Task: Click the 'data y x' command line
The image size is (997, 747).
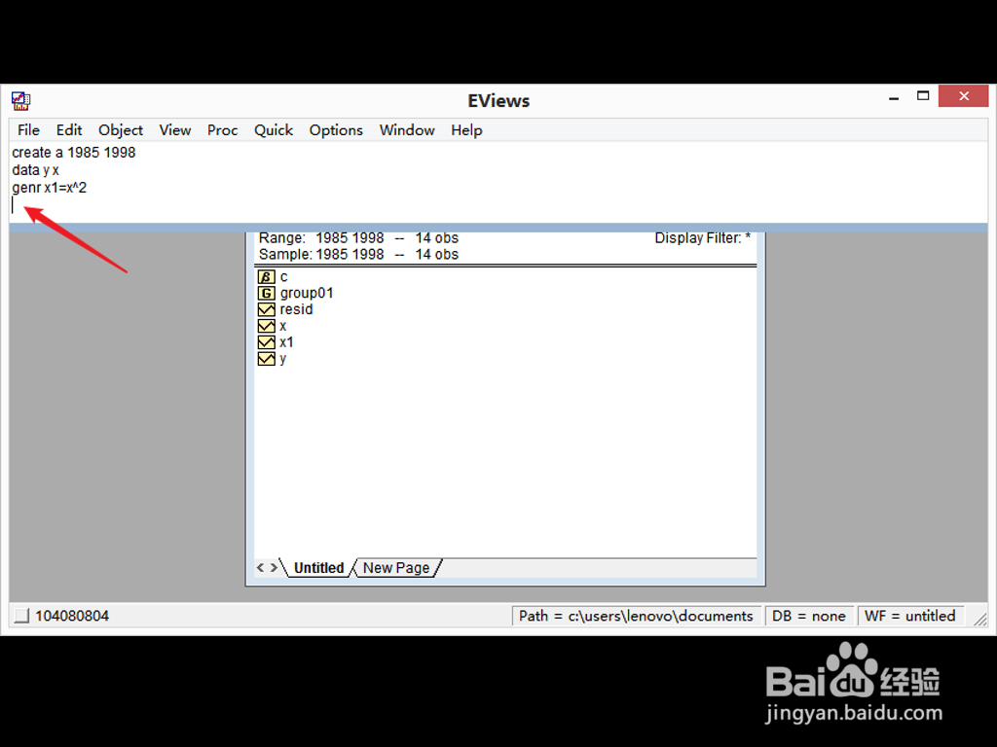Action: (36, 170)
